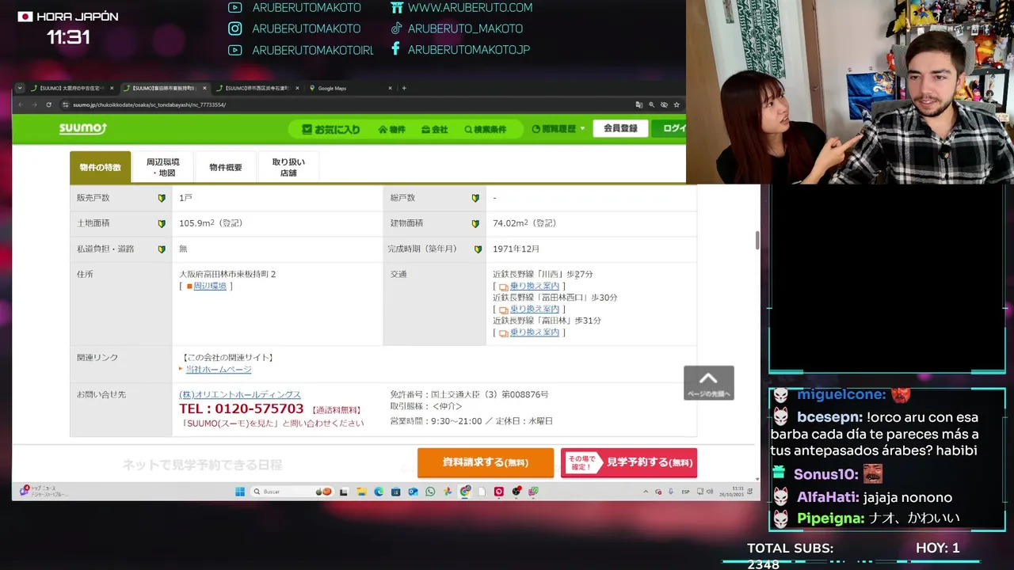Image resolution: width=1014 pixels, height=570 pixels.
Task: Close the Google Maps browser tab
Action: 391,88
